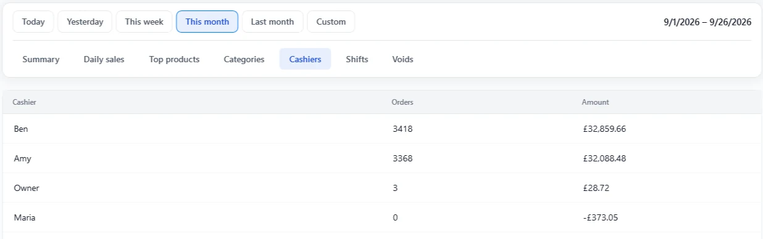Select the Cashiers tab
Screen dimensions: 763x239
[x=305, y=59]
